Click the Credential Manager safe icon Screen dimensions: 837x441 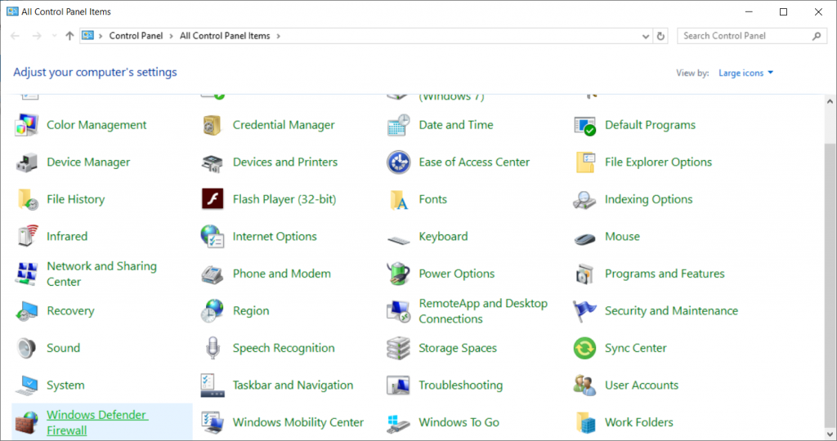(x=212, y=125)
